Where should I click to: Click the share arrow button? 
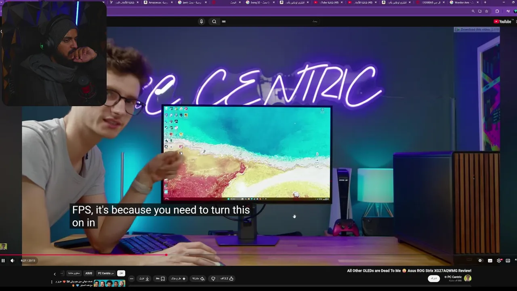pyautogui.click(x=198, y=278)
